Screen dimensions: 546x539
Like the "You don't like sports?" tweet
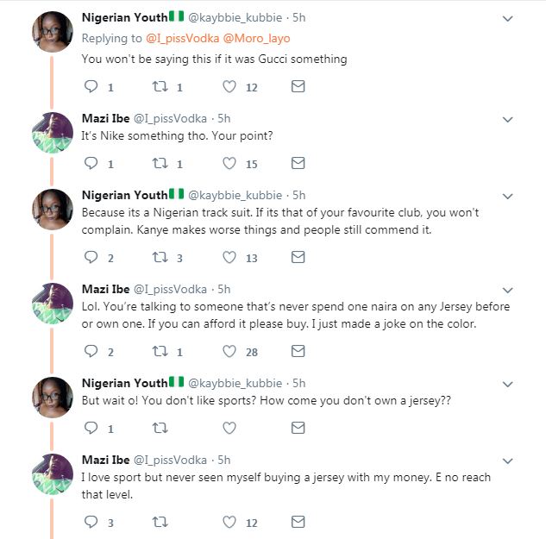coord(229,428)
